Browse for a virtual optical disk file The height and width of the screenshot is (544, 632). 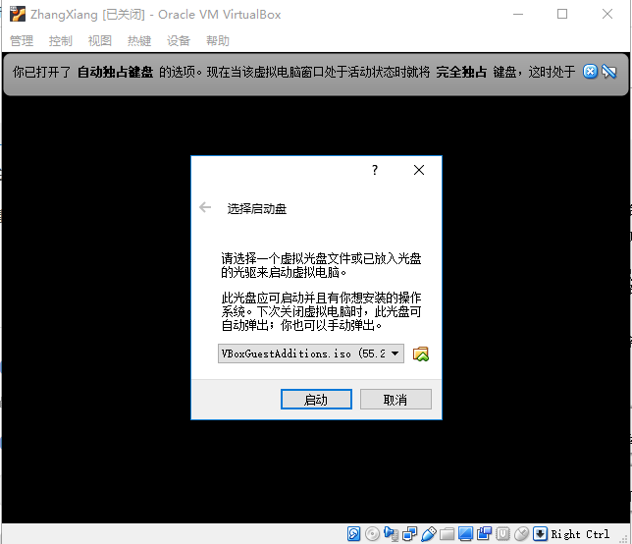click(420, 354)
